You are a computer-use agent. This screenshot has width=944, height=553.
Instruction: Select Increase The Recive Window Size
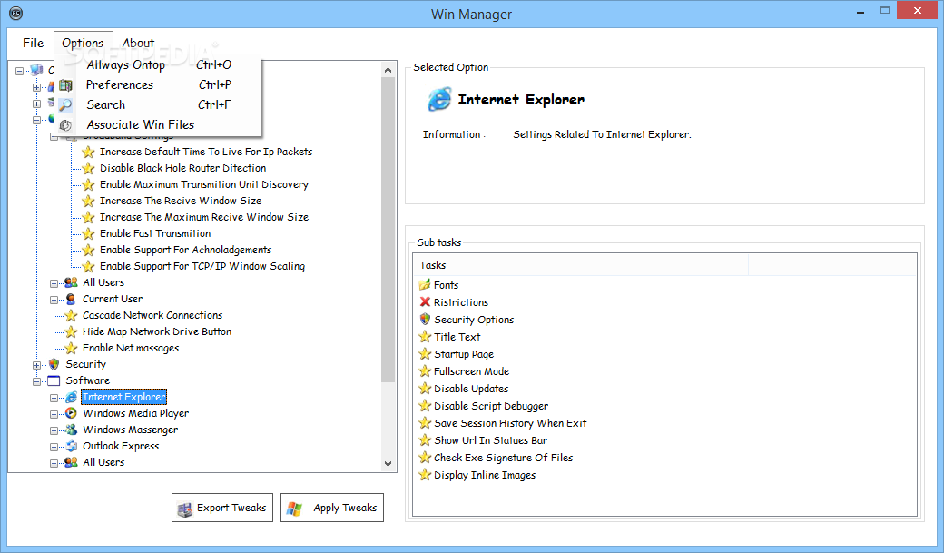[x=181, y=201]
